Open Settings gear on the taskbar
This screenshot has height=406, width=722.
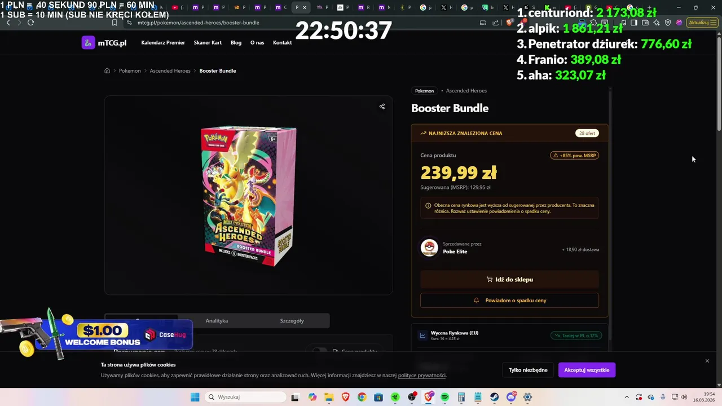coord(528,397)
